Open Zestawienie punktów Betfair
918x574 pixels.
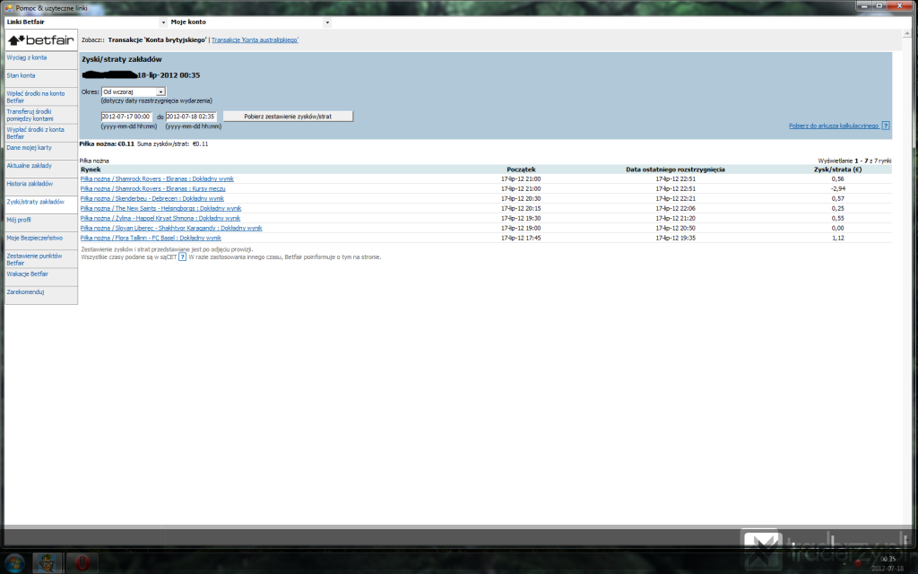click(34, 259)
